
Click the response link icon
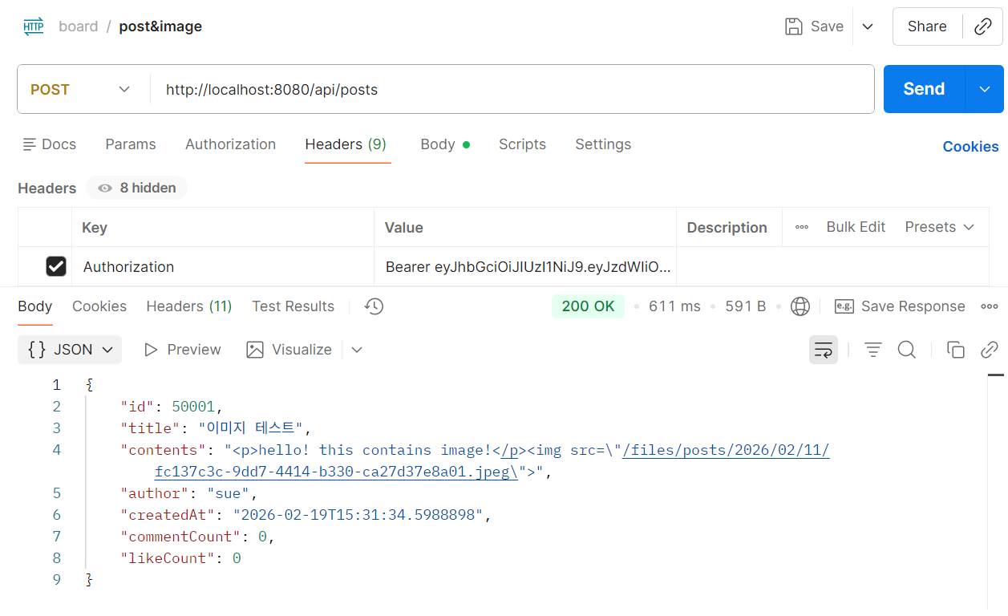pyautogui.click(x=989, y=350)
